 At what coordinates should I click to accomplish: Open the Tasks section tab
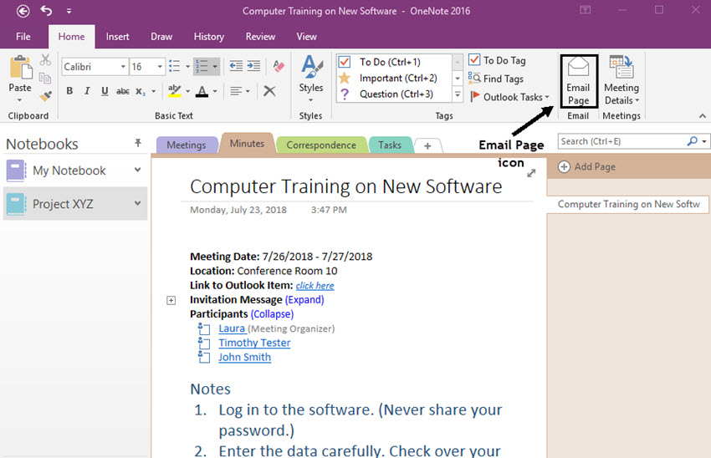click(390, 145)
